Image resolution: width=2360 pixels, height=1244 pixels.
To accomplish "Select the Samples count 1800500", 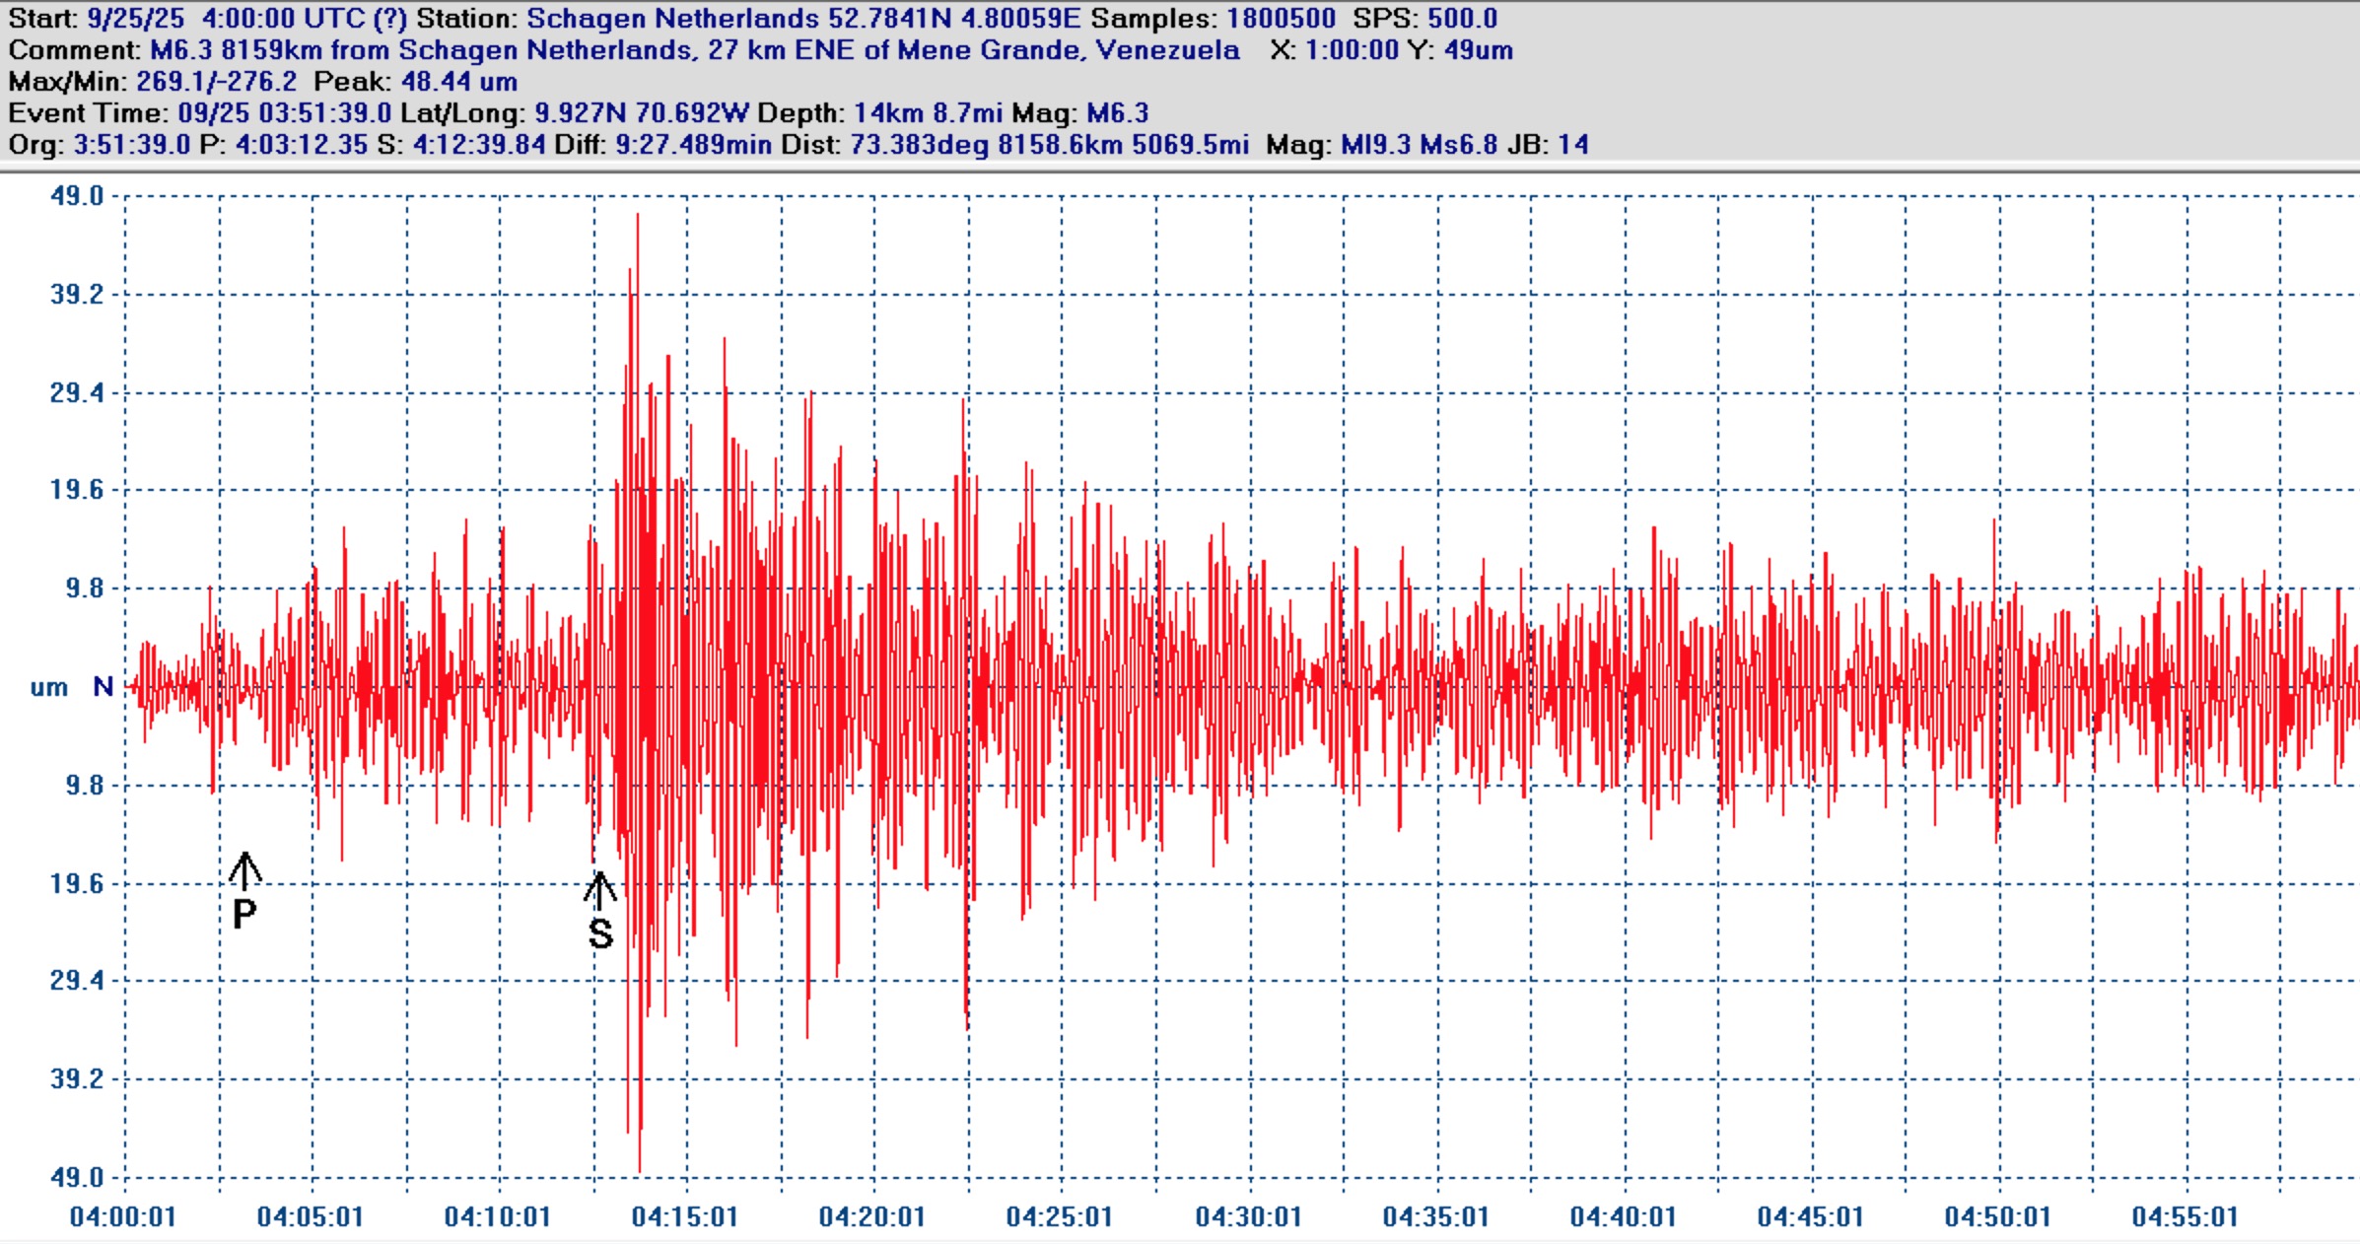I will coord(1281,19).
